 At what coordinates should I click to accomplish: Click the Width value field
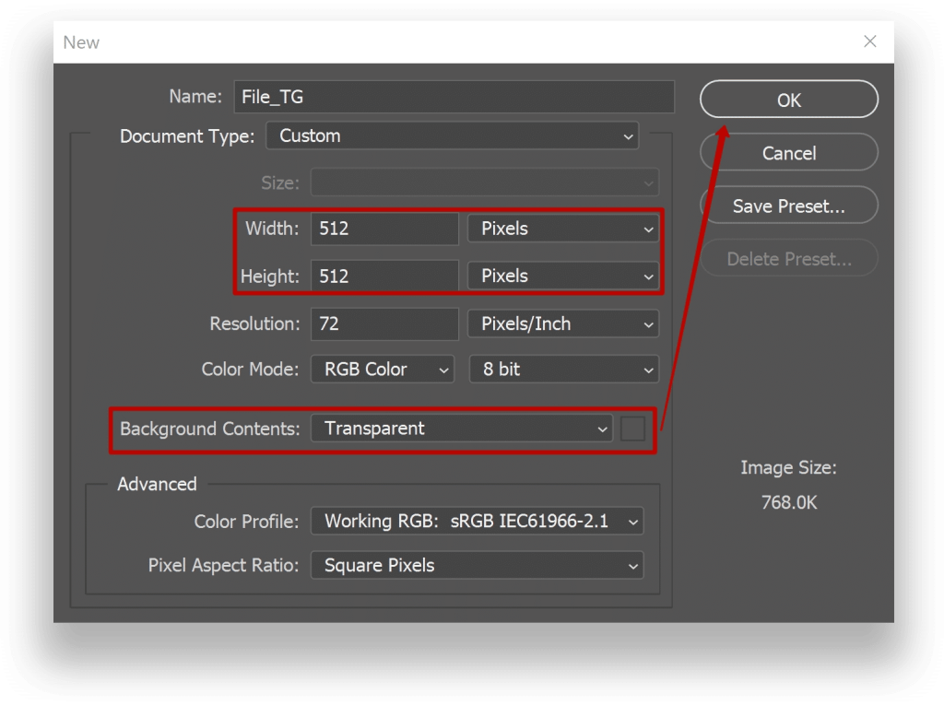tap(384, 229)
